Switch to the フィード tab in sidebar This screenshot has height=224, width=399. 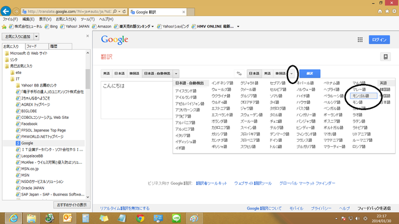coord(37,46)
